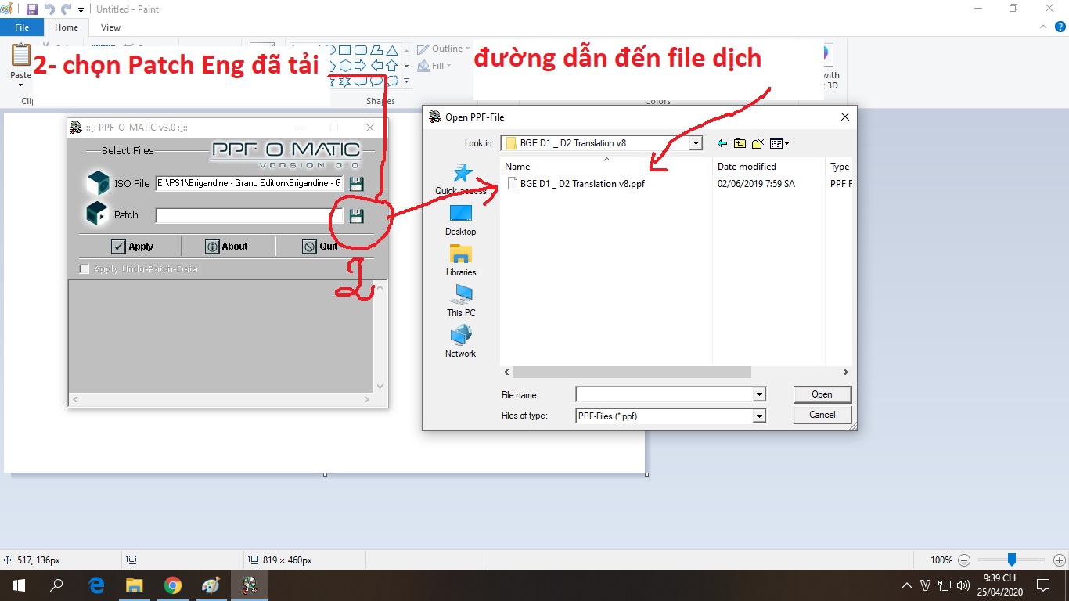This screenshot has height=601, width=1069.
Task: Open Quick access in places bar
Action: pos(461,180)
